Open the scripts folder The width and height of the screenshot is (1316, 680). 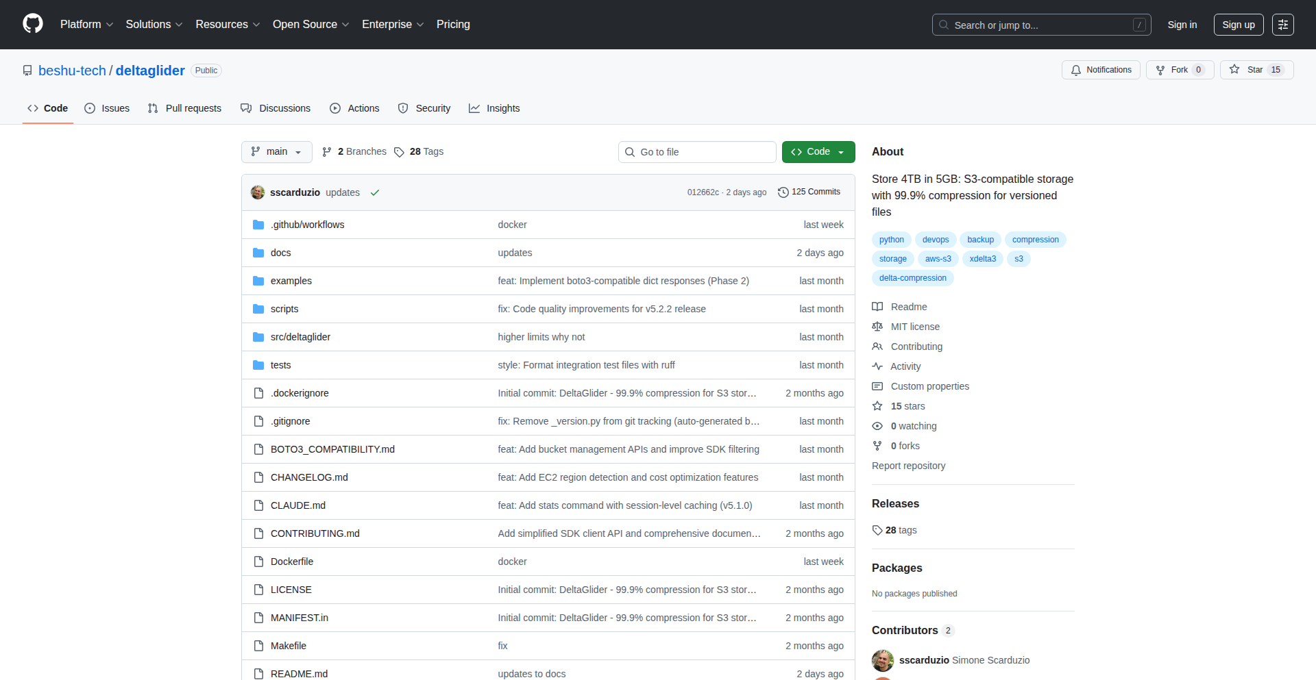[284, 309]
